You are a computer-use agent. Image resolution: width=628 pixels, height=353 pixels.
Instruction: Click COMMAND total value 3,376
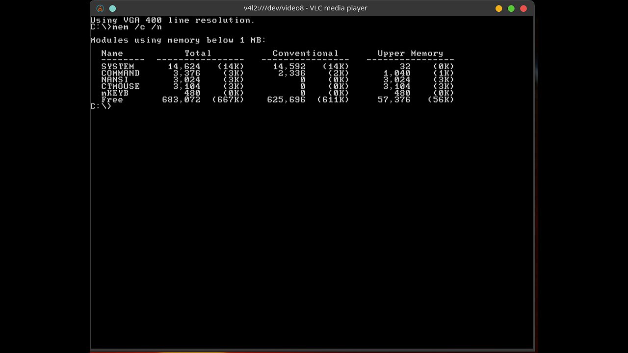(187, 73)
